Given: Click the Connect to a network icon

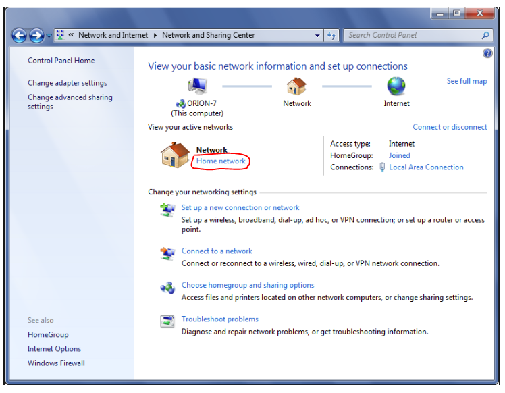Looking at the screenshot, I should pos(167,253).
